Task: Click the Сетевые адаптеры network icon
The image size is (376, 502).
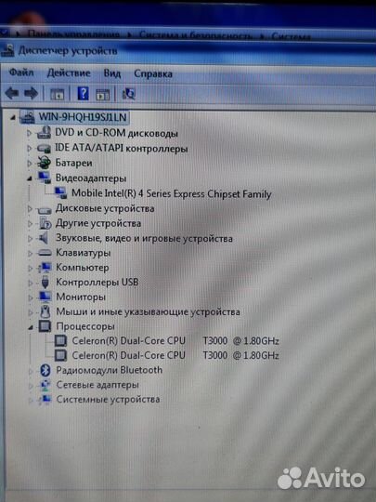Action: [x=45, y=385]
